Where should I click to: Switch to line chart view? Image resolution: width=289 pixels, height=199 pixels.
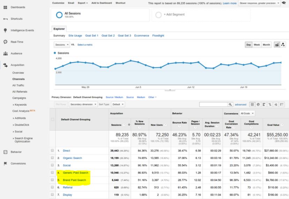point(277,45)
